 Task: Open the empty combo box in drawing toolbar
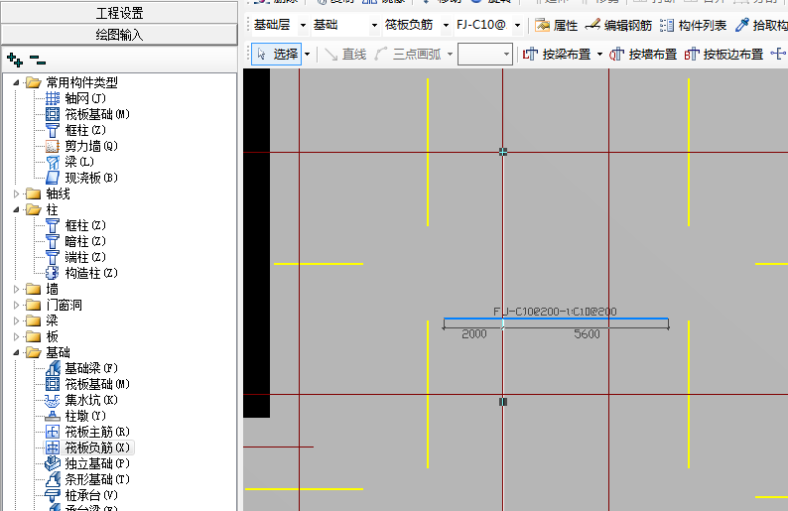tap(485, 55)
